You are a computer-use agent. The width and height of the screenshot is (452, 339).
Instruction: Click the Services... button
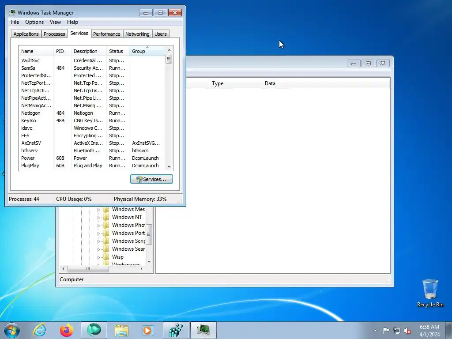coord(151,179)
